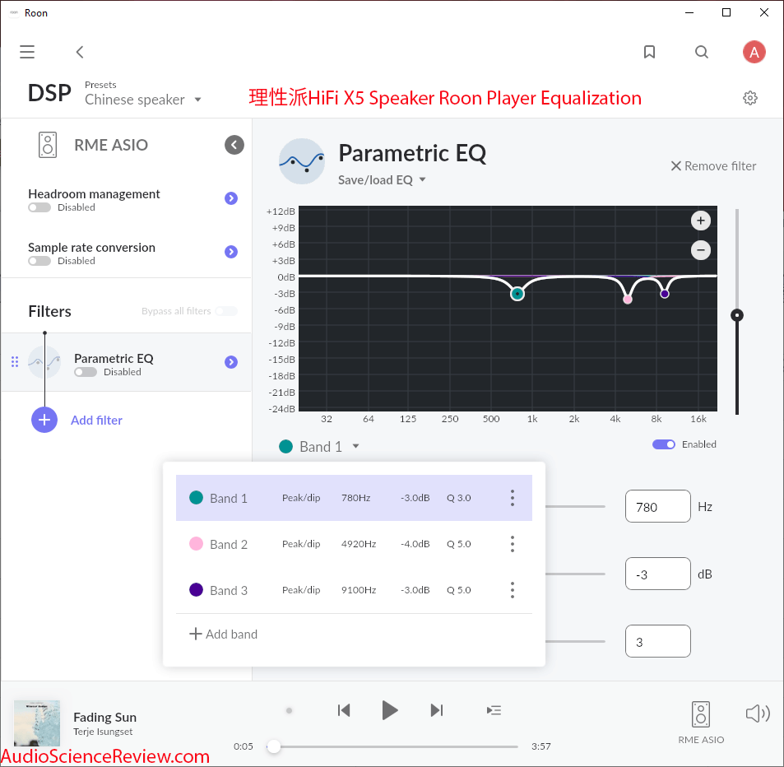Open Band 3 options three-dot menu
Image resolution: width=784 pixels, height=767 pixels.
[512, 590]
